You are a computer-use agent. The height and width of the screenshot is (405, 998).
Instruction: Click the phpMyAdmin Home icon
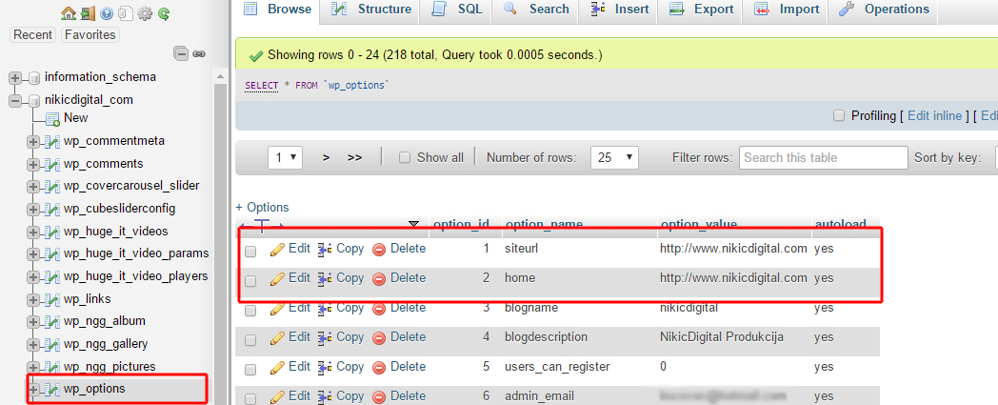click(x=69, y=13)
